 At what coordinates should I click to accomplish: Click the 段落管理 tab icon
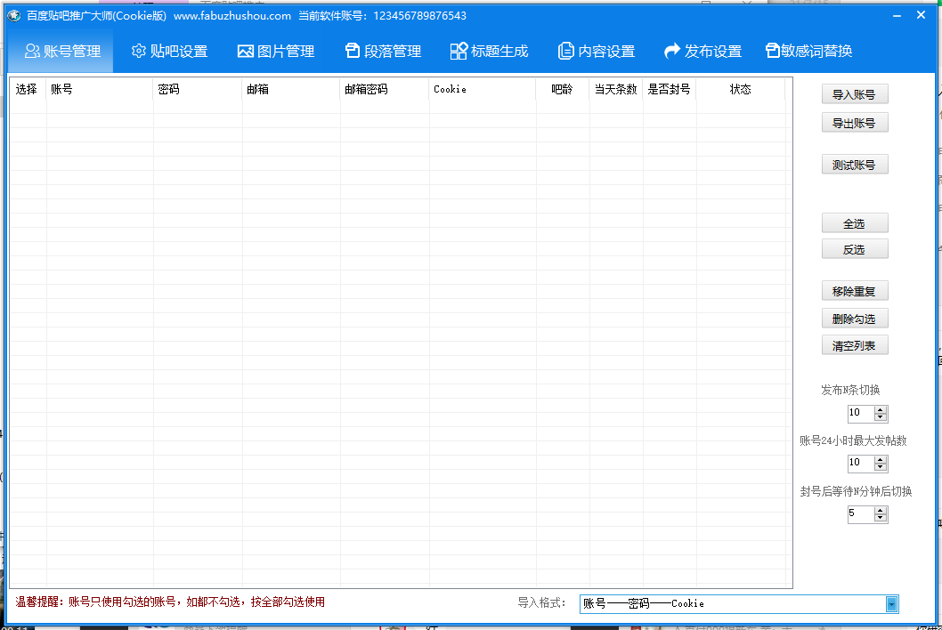pyautogui.click(x=353, y=52)
